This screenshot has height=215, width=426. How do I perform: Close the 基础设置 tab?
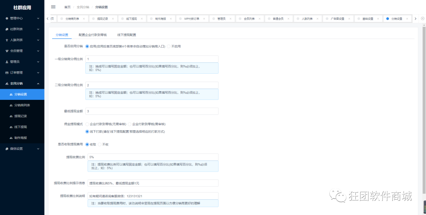tap(378, 19)
